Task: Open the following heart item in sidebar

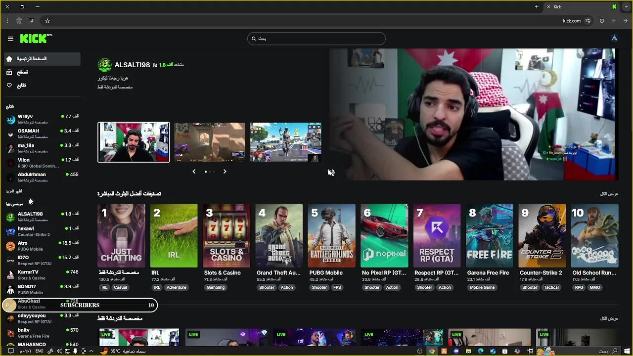Action: (42, 86)
